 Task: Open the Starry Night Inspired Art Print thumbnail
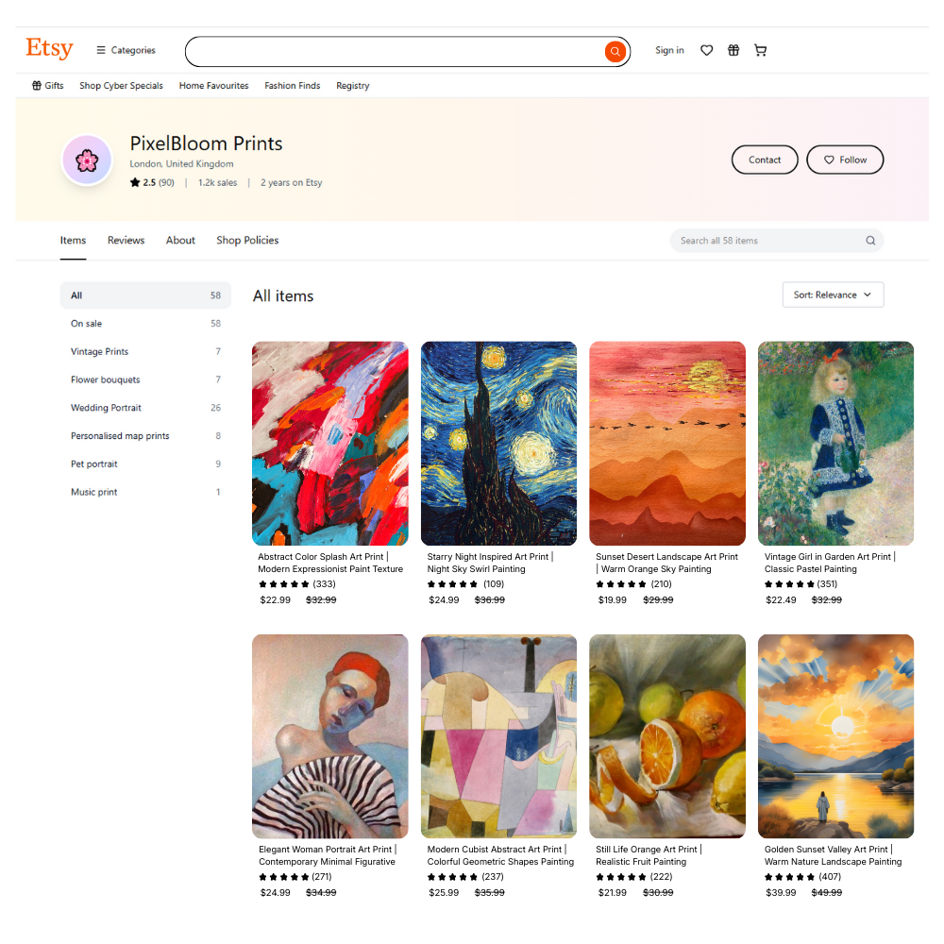(498, 443)
